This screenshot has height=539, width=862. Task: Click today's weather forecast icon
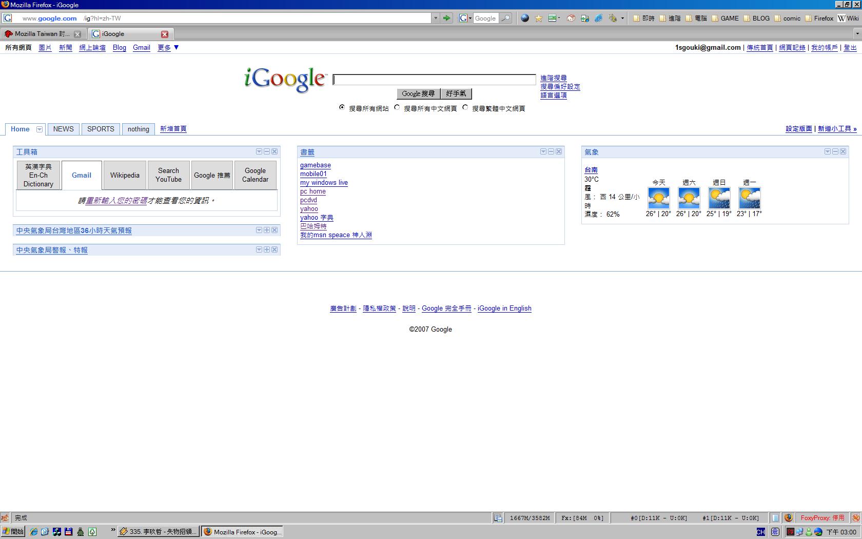click(658, 198)
